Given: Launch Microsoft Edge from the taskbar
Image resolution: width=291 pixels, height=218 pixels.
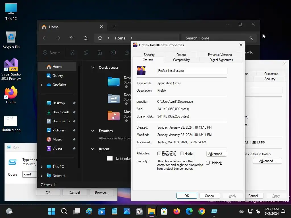Looking at the screenshot, I should [x=189, y=211].
